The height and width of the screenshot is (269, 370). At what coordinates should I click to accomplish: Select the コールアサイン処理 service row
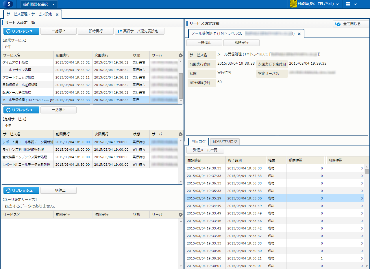(x=90, y=70)
